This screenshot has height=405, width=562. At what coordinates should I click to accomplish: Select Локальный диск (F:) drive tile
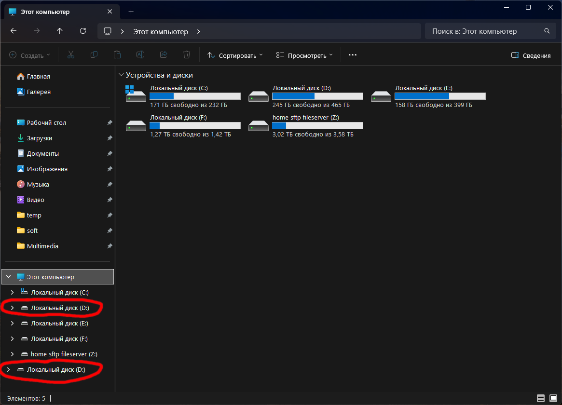[x=183, y=126]
